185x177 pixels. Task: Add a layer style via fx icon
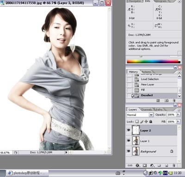tap(138, 165)
